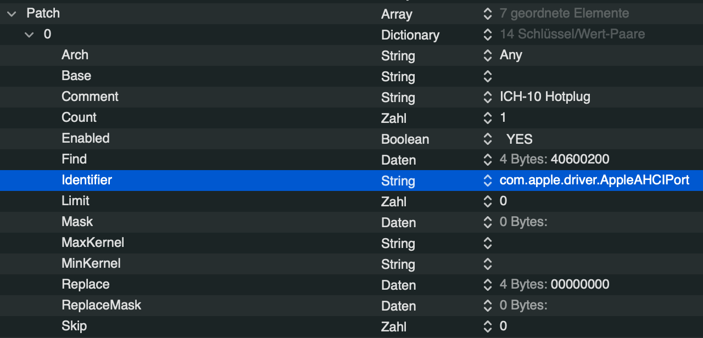Select the MaxKernel key row
This screenshot has width=703, height=338.
pyautogui.click(x=93, y=243)
